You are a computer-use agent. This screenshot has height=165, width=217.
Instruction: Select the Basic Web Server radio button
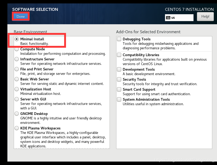pyautogui.click(x=17, y=79)
